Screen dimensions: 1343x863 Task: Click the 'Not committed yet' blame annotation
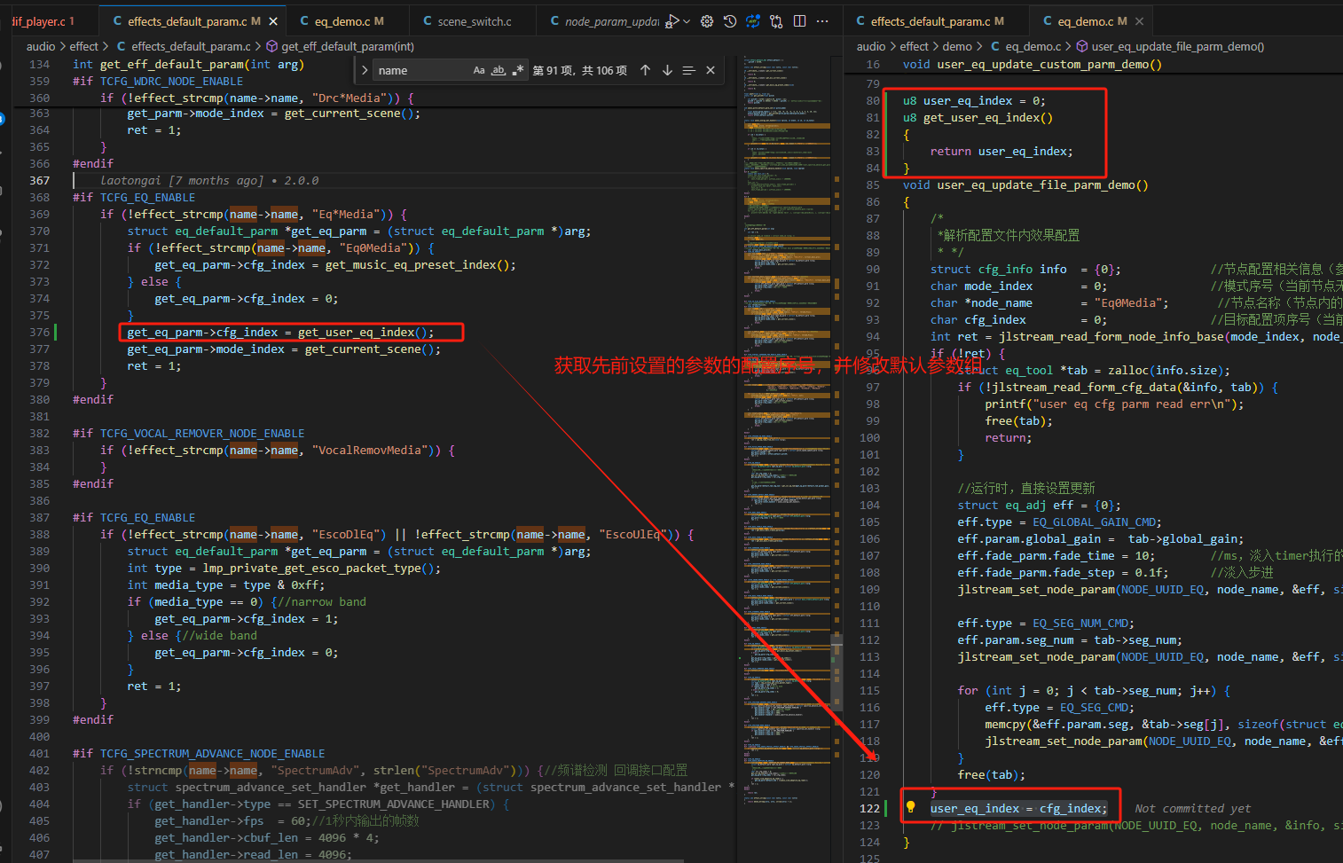click(1193, 808)
